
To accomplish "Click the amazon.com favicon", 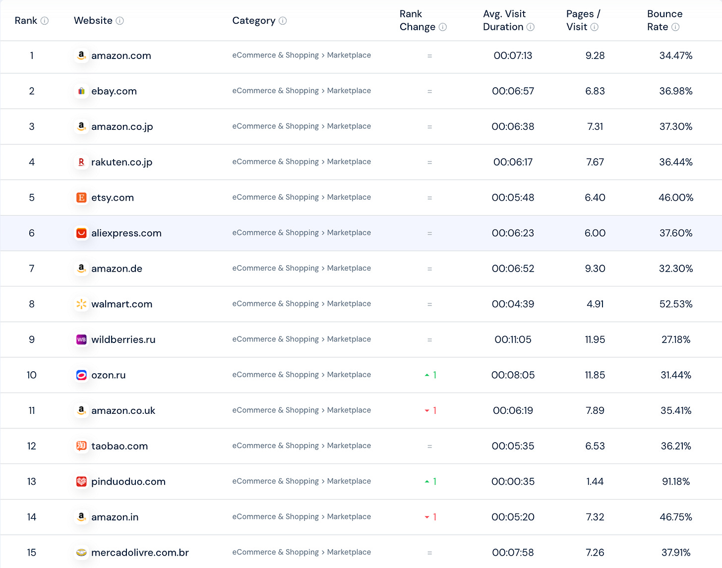I will coord(81,56).
